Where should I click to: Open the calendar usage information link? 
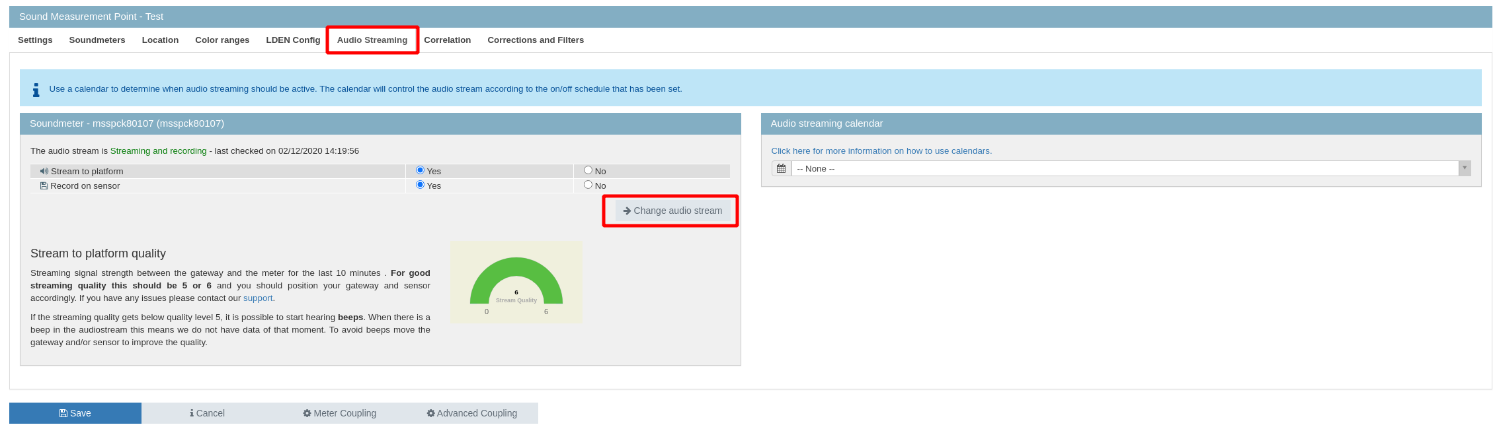click(881, 151)
